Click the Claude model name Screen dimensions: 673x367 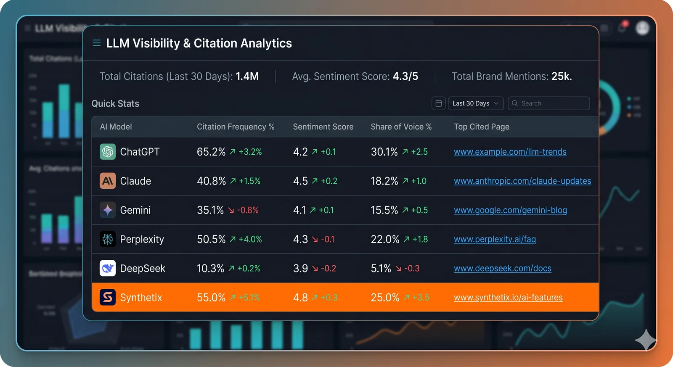[x=135, y=181]
